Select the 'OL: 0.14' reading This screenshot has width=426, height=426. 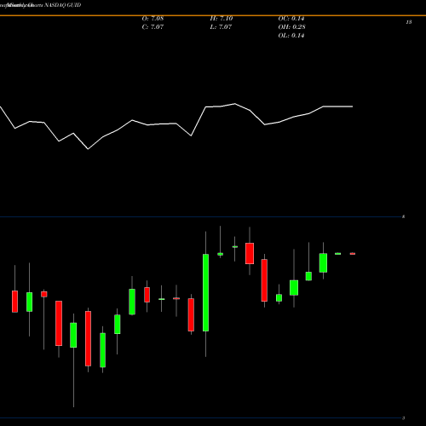(x=291, y=36)
